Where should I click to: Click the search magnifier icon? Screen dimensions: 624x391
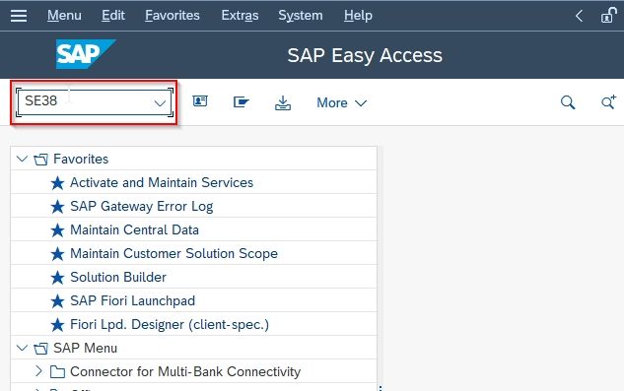(568, 102)
